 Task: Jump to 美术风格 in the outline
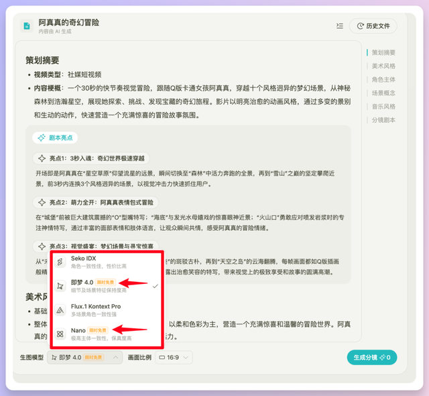(383, 66)
